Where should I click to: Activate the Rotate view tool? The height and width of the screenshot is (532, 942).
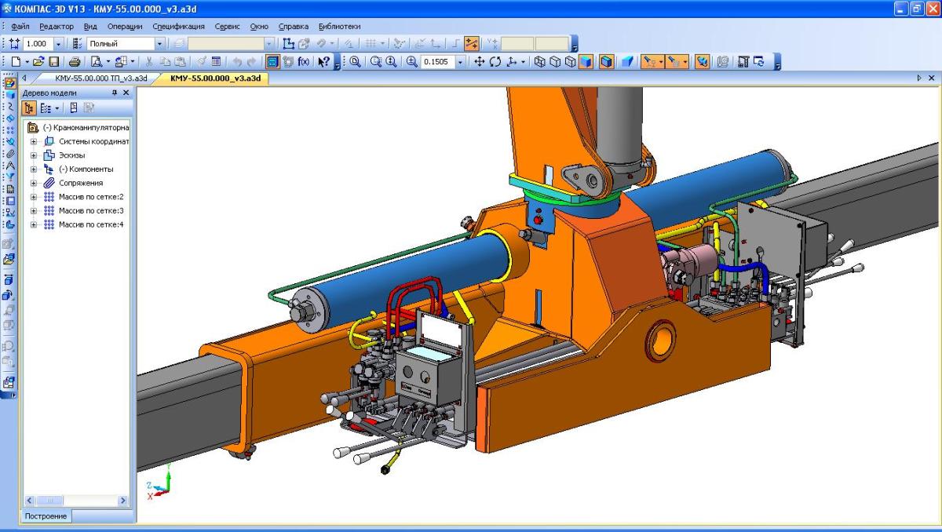point(495,62)
